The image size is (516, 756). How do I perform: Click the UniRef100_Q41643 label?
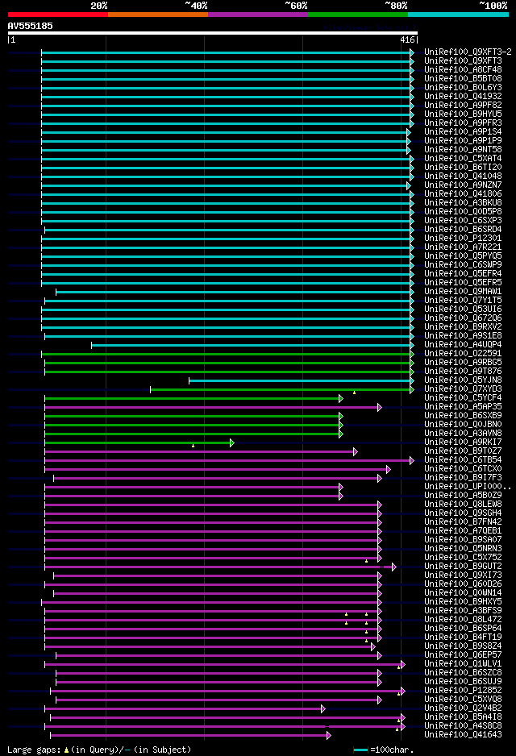(463, 734)
